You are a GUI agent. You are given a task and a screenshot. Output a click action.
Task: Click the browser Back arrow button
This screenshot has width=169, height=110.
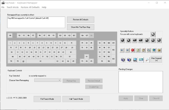[x=122, y=50]
